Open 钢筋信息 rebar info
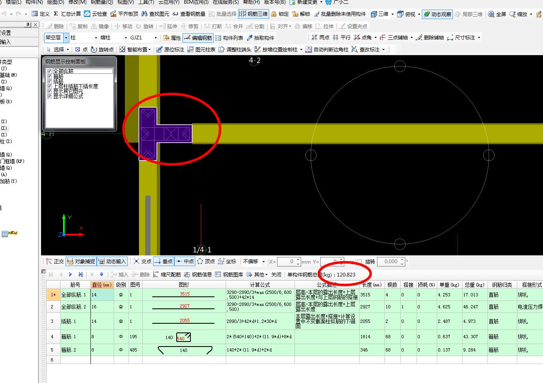Image resolution: width=543 pixels, height=383 pixels. (198, 274)
